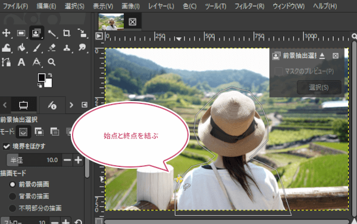
Task: Enable マスクのプレビュー(P) checkbox
Action: pyautogui.click(x=278, y=71)
